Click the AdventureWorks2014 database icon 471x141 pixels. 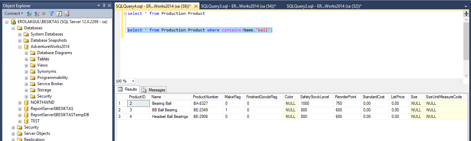(26, 47)
